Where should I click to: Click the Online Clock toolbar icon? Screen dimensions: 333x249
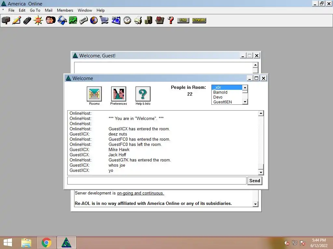pos(127,20)
